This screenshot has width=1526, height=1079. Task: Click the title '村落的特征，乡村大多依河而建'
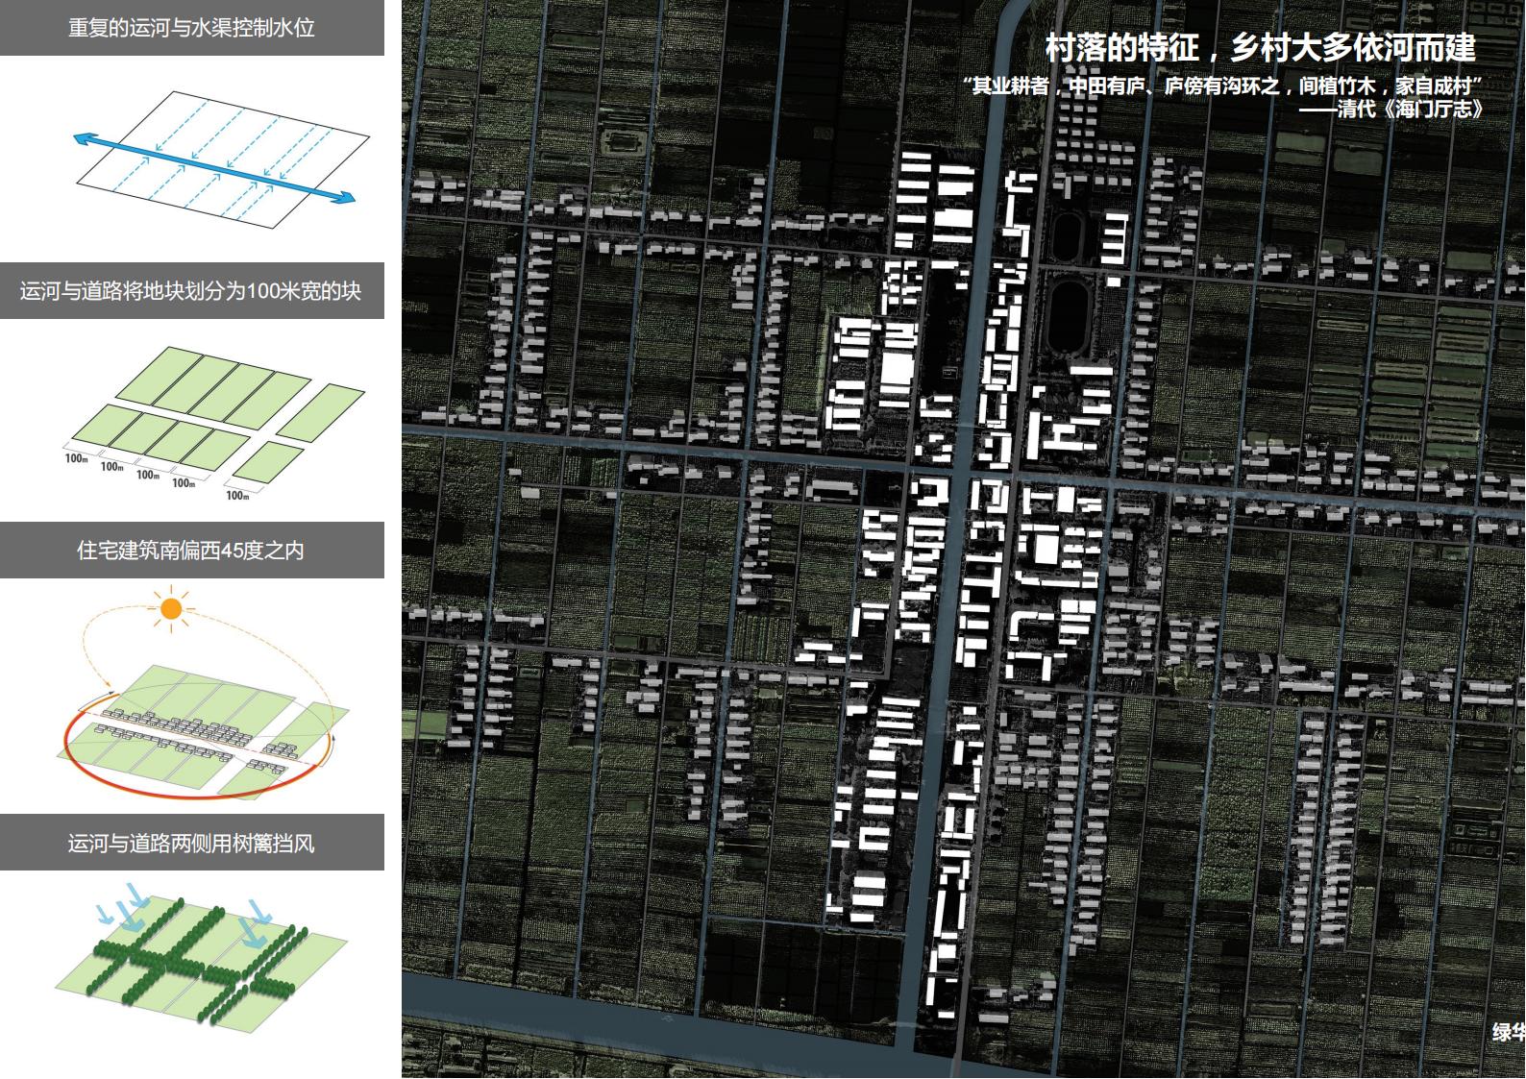coord(1260,48)
